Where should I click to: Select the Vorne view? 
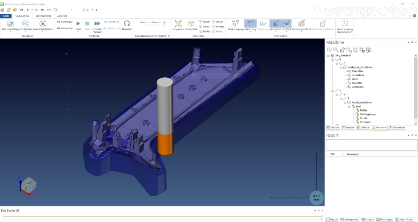[x=204, y=27]
